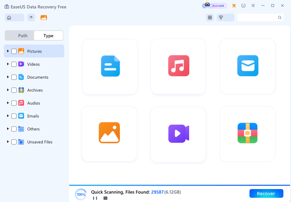
Task: Click the files found count 29587
Action: [157, 192]
